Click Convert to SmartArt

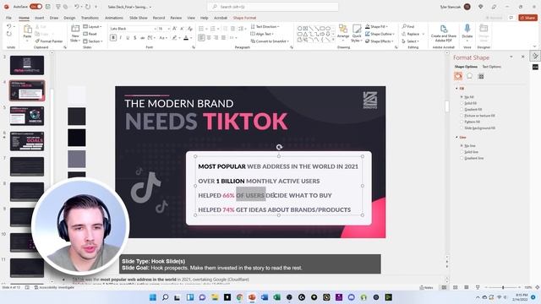270,41
